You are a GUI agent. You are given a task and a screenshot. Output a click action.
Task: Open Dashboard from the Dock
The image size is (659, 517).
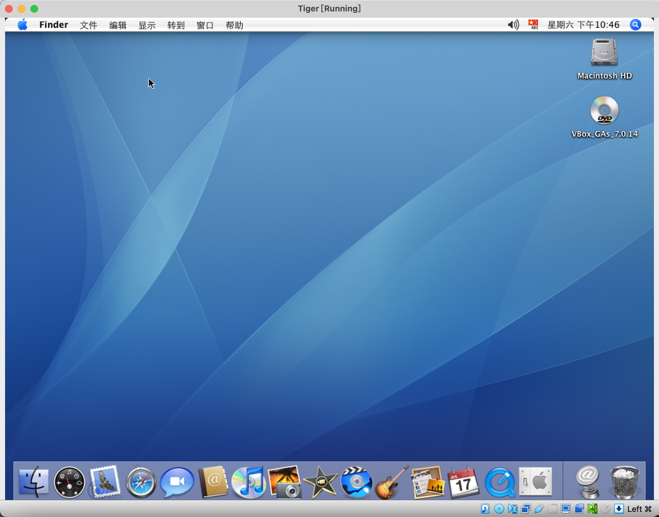click(x=69, y=482)
